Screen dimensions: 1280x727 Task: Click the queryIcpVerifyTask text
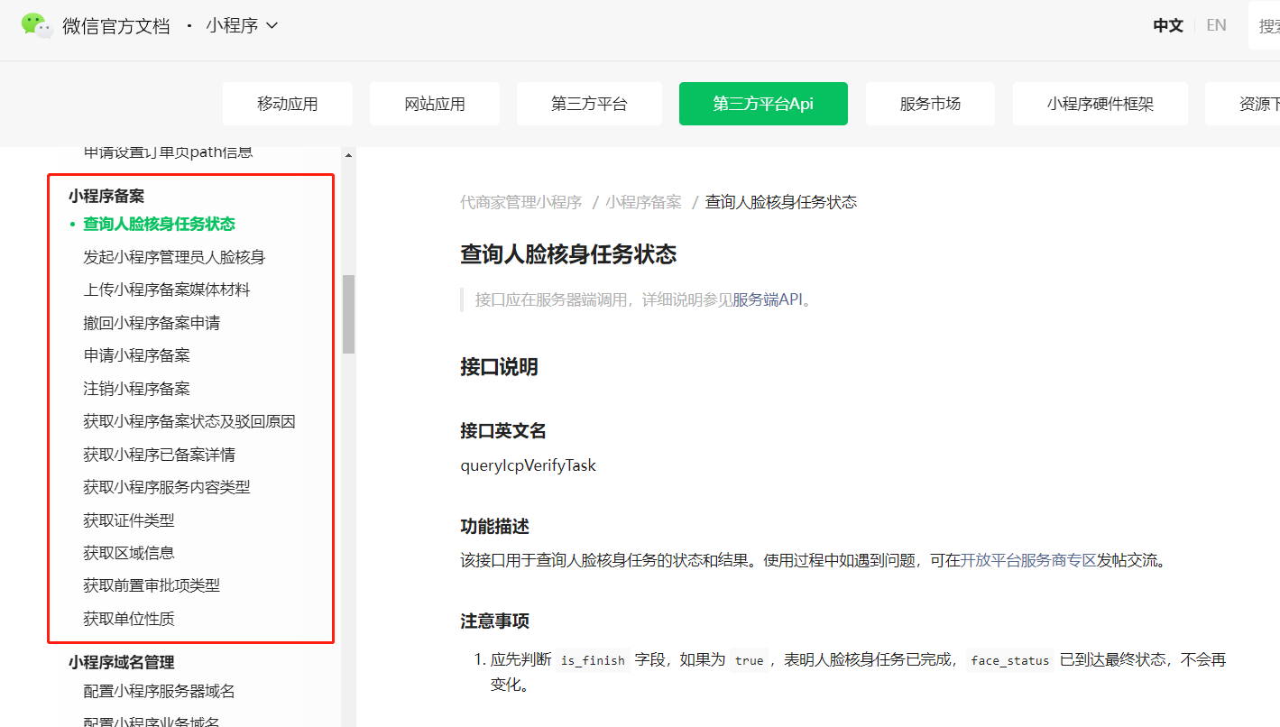click(x=528, y=466)
